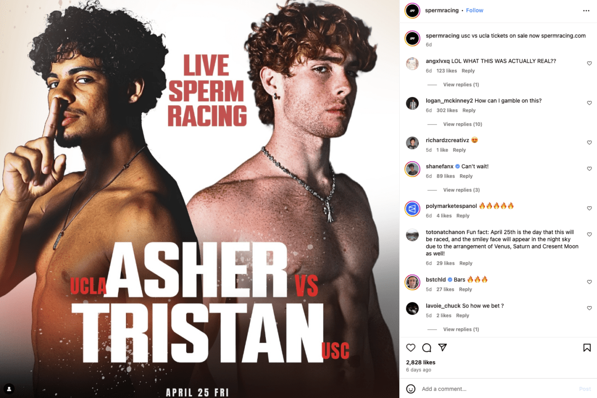Screen dimensions: 597x398
Task: Click the Add a comment field
Action: 497,389
